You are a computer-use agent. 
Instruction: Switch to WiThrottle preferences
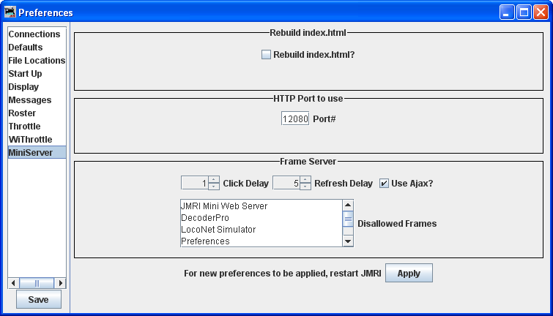(30, 140)
